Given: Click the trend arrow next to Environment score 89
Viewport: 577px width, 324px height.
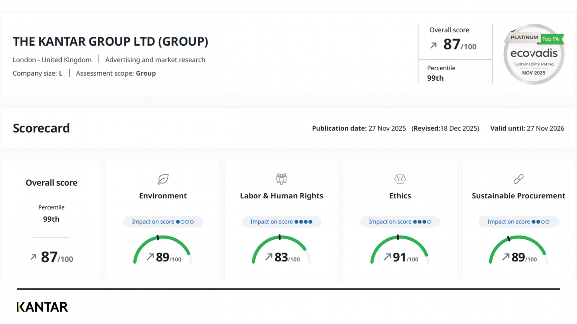Looking at the screenshot, I should (x=150, y=257).
